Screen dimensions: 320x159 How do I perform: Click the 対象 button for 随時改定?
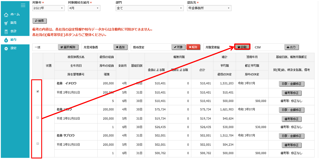point(178,47)
